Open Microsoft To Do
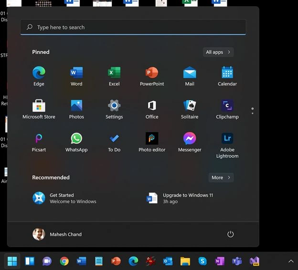The height and width of the screenshot is (270, 298). (x=114, y=142)
